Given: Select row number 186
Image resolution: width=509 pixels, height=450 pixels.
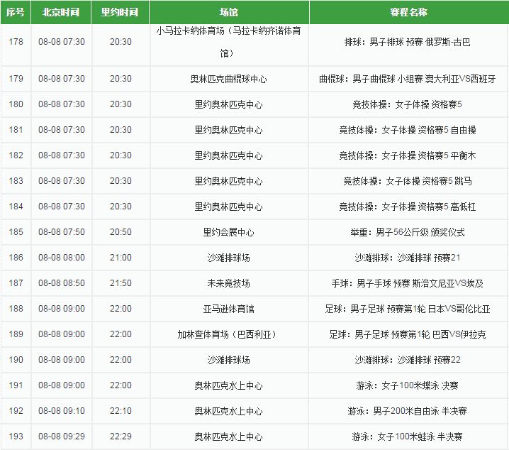Looking at the screenshot, I should click(x=16, y=258).
